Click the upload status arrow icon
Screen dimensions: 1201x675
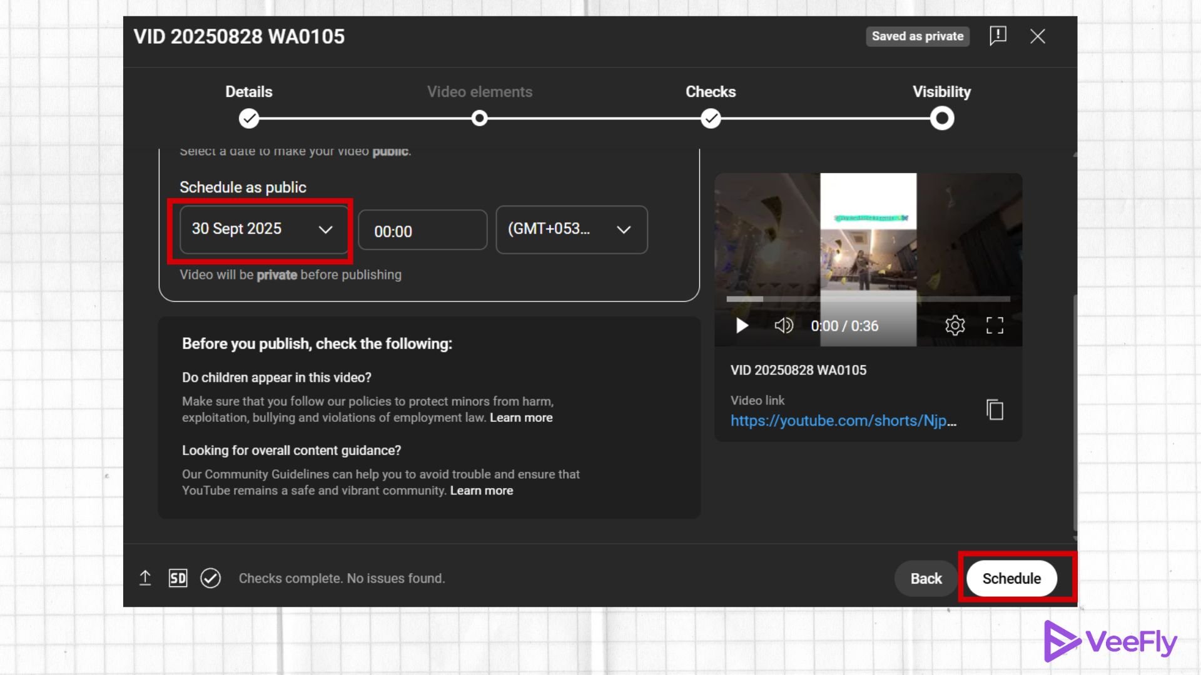145,578
